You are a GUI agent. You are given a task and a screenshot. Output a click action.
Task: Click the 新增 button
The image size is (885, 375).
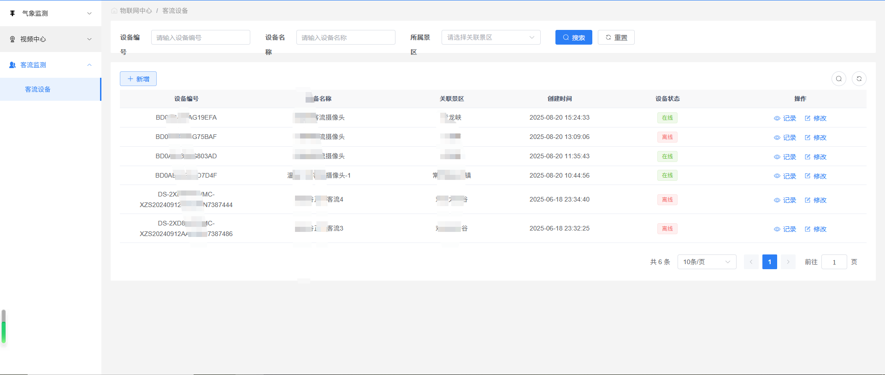pyautogui.click(x=138, y=79)
